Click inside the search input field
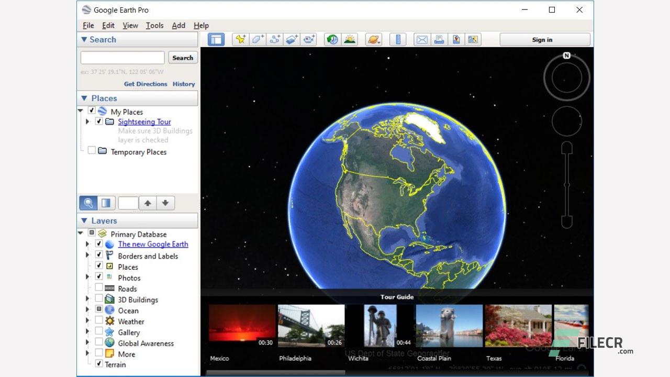This screenshot has width=670, height=377. [x=122, y=58]
